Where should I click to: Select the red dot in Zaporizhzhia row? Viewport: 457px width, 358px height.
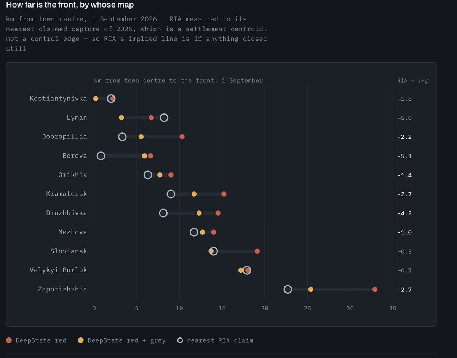375,290
